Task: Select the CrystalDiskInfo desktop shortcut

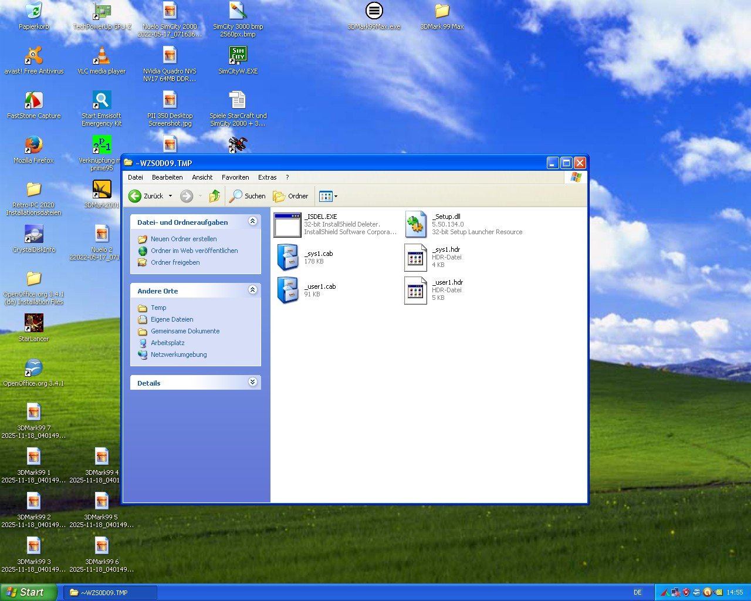Action: tap(34, 234)
